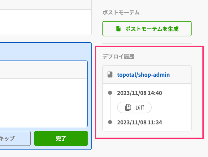This screenshot has height=157, width=208.
Task: Click the blue step panel's top area
Action: click(45, 52)
